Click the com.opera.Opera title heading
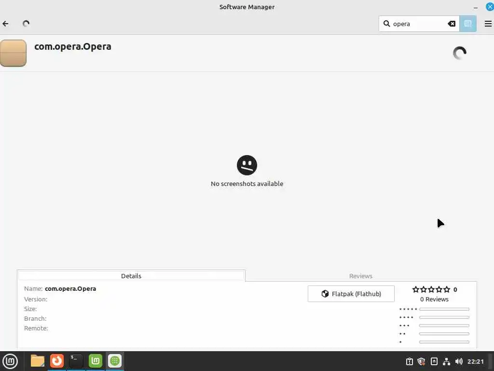494x371 pixels. pyautogui.click(x=73, y=46)
